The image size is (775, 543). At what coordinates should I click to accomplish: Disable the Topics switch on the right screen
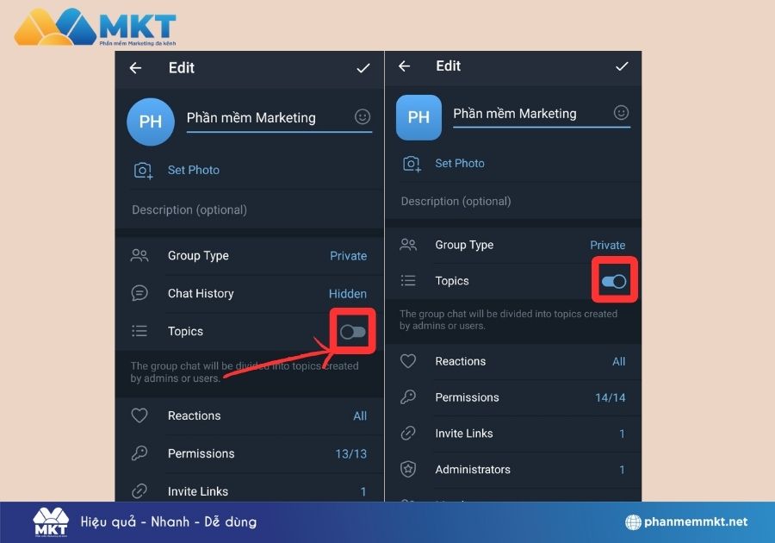(x=614, y=280)
